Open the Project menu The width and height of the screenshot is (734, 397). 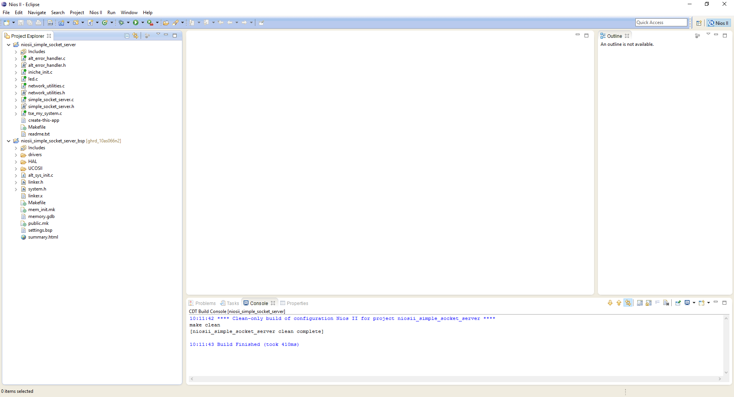tap(77, 13)
